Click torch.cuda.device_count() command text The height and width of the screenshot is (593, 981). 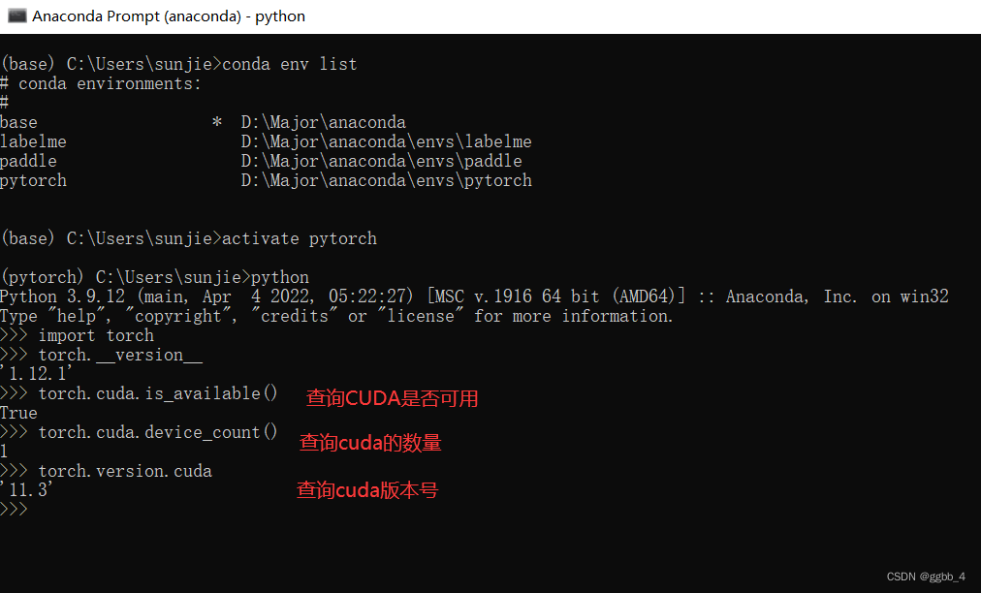coord(158,432)
